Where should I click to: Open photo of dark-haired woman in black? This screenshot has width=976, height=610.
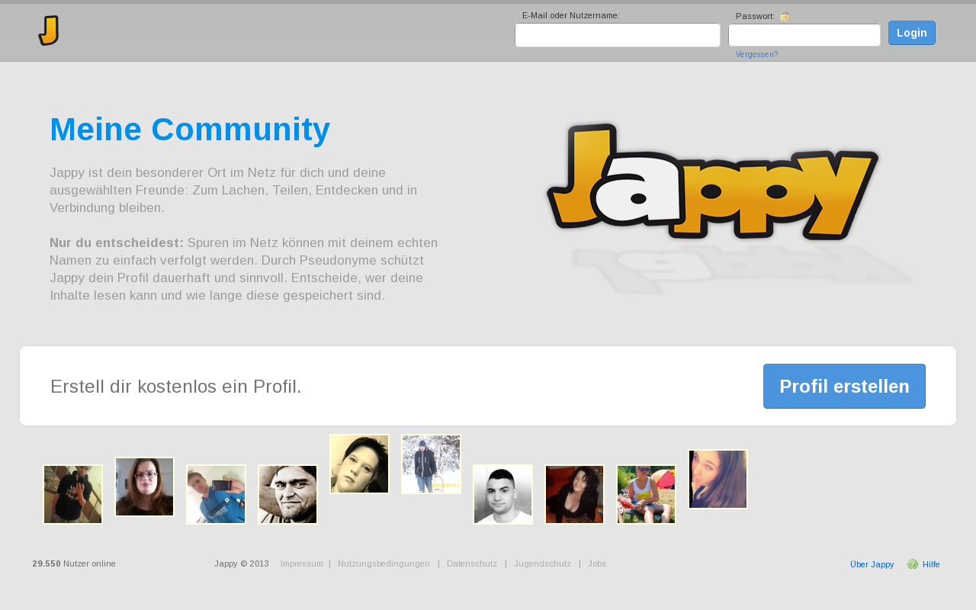[x=574, y=494]
